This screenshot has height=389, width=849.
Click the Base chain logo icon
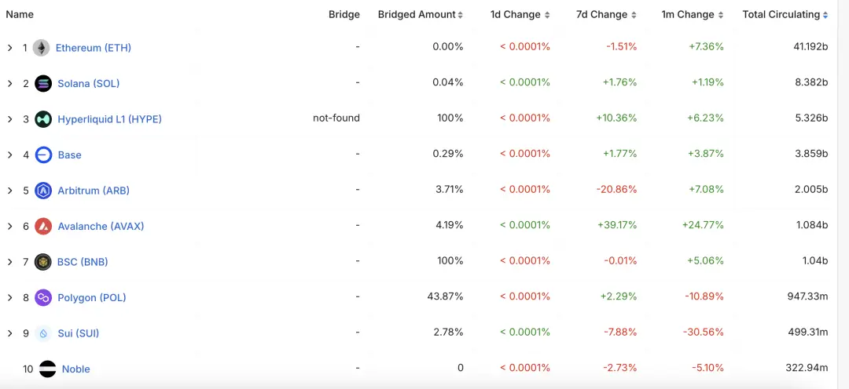(43, 155)
